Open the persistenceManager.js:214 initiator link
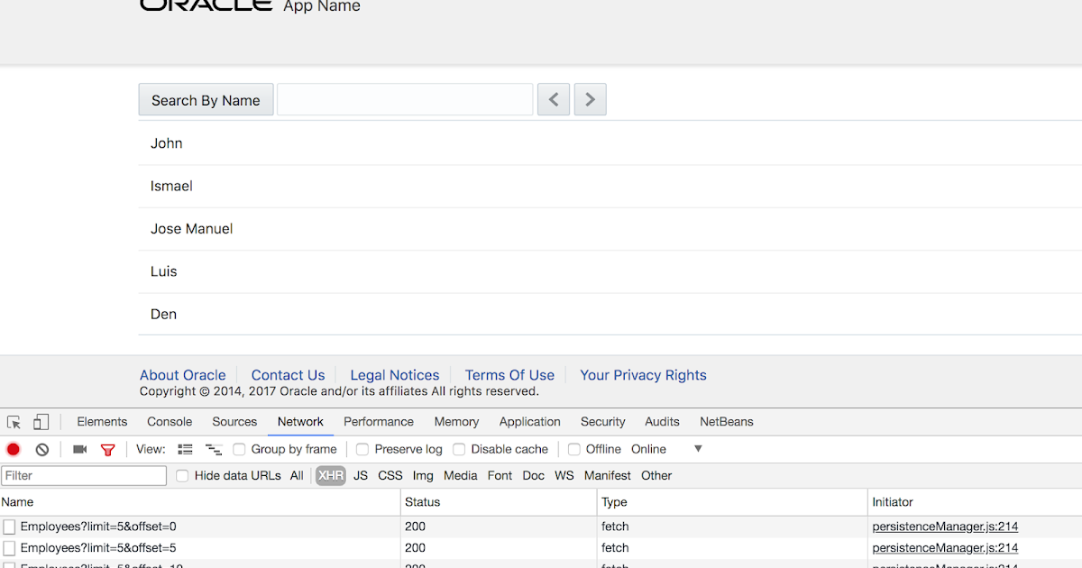 944,526
